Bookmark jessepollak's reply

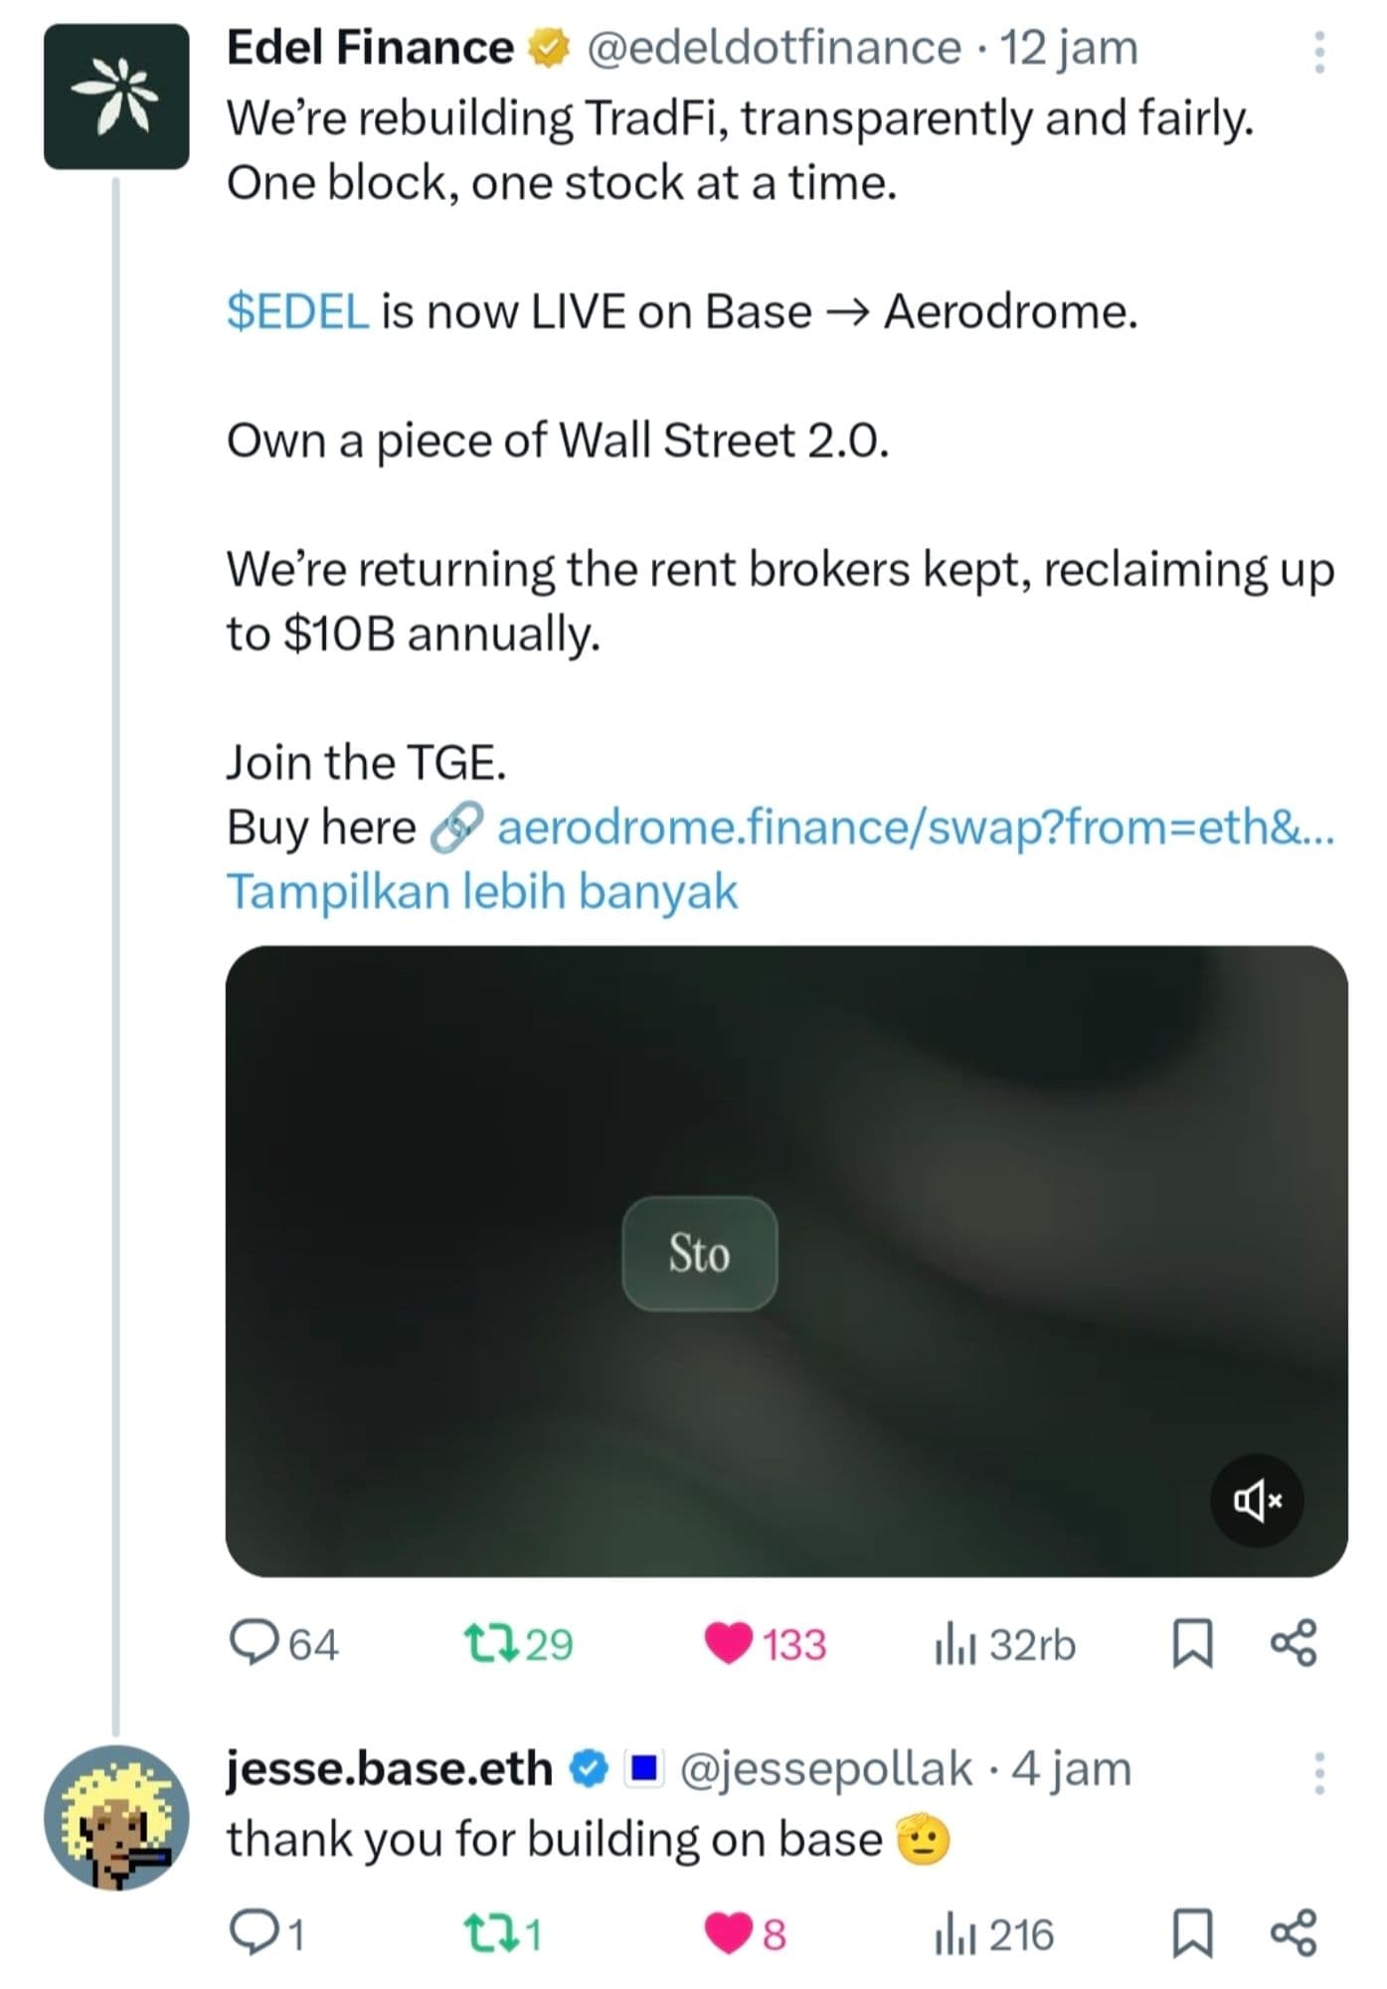1192,1934
